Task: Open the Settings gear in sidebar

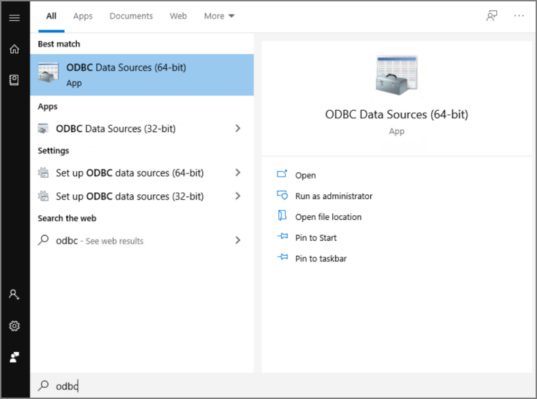Action: pyautogui.click(x=14, y=326)
